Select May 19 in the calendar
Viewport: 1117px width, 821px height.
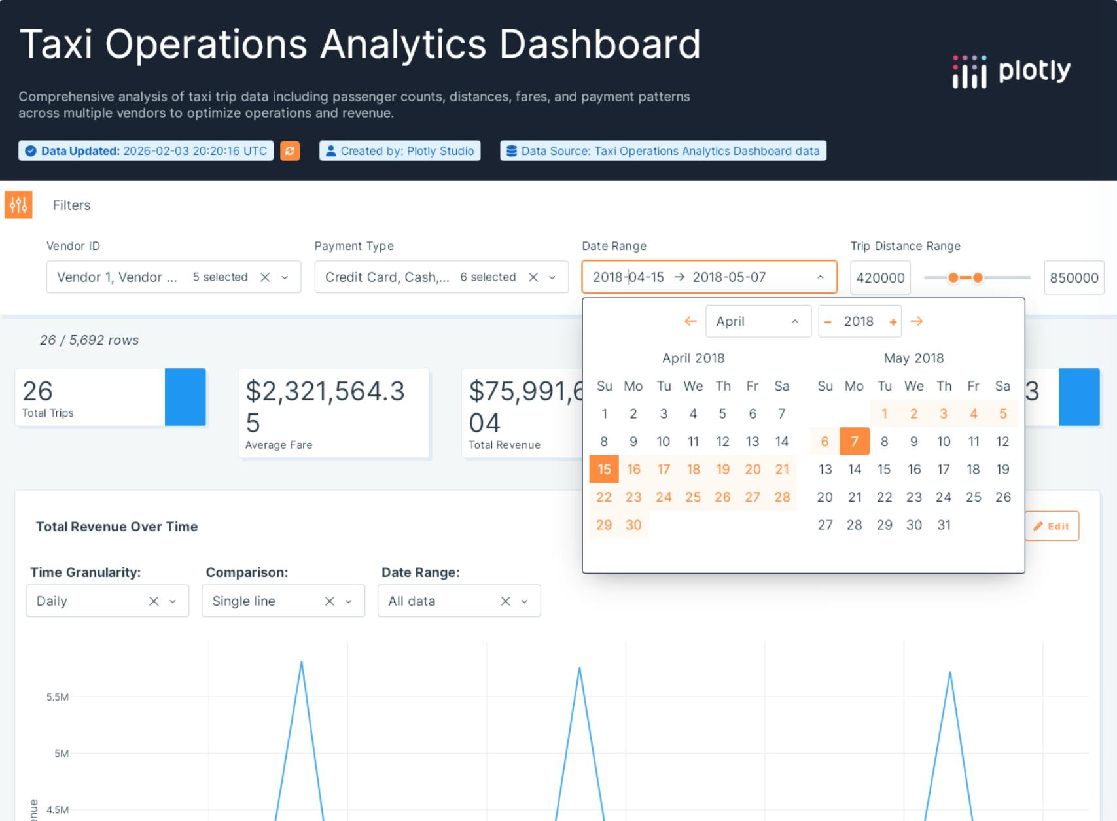point(1002,469)
